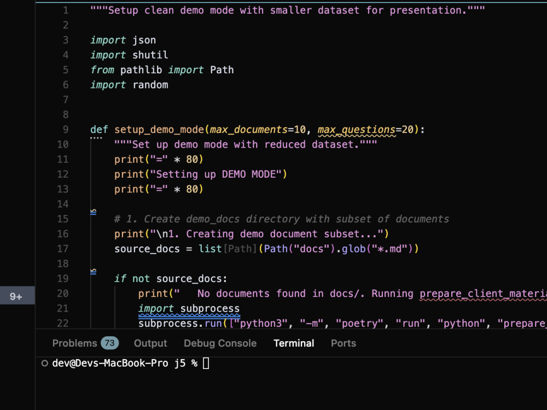Viewport: 547px width, 410px height.
Task: Click the warning-underlined max_questions parameter
Action: pyautogui.click(x=357, y=130)
